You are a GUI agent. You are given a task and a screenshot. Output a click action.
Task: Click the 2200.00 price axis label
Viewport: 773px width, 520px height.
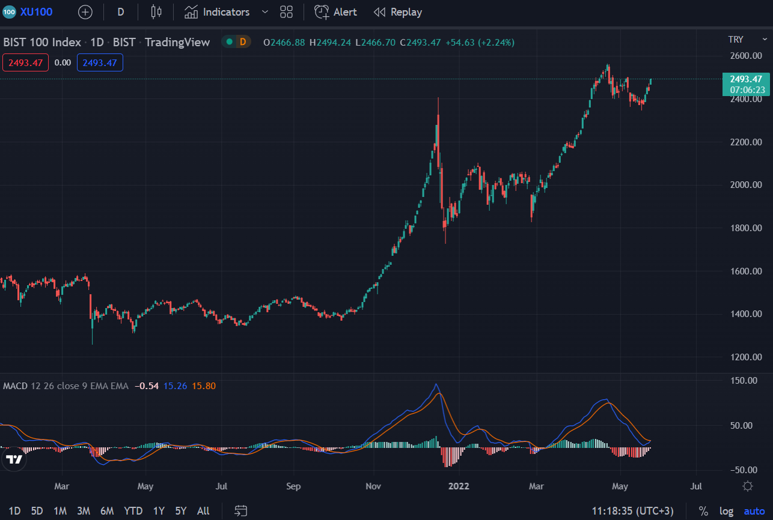pos(745,142)
